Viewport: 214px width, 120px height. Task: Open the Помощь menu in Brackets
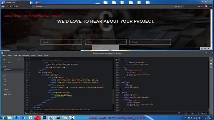[x=39, y=55]
